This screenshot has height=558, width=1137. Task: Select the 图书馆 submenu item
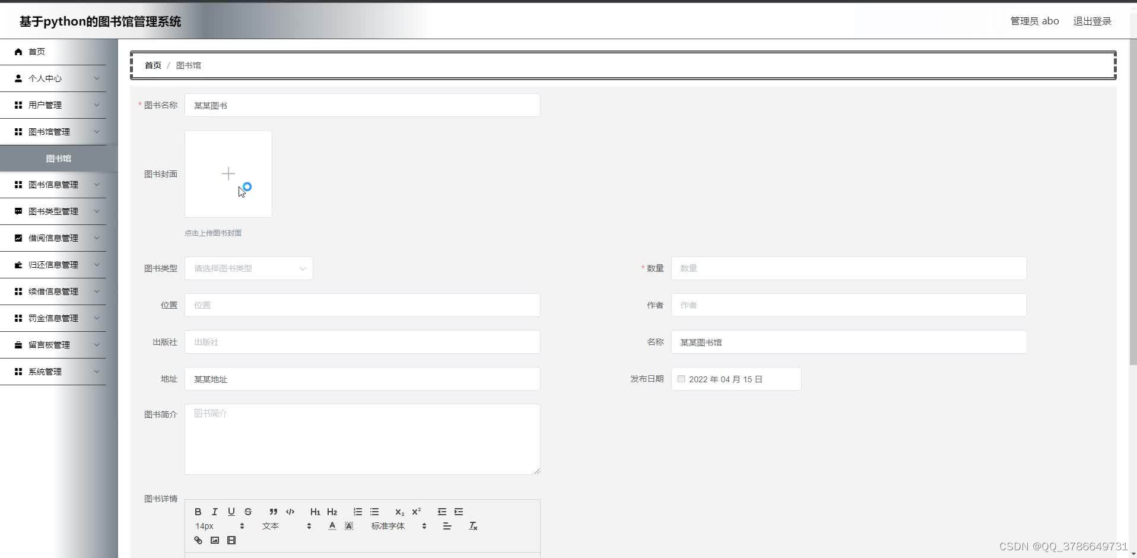(59, 158)
